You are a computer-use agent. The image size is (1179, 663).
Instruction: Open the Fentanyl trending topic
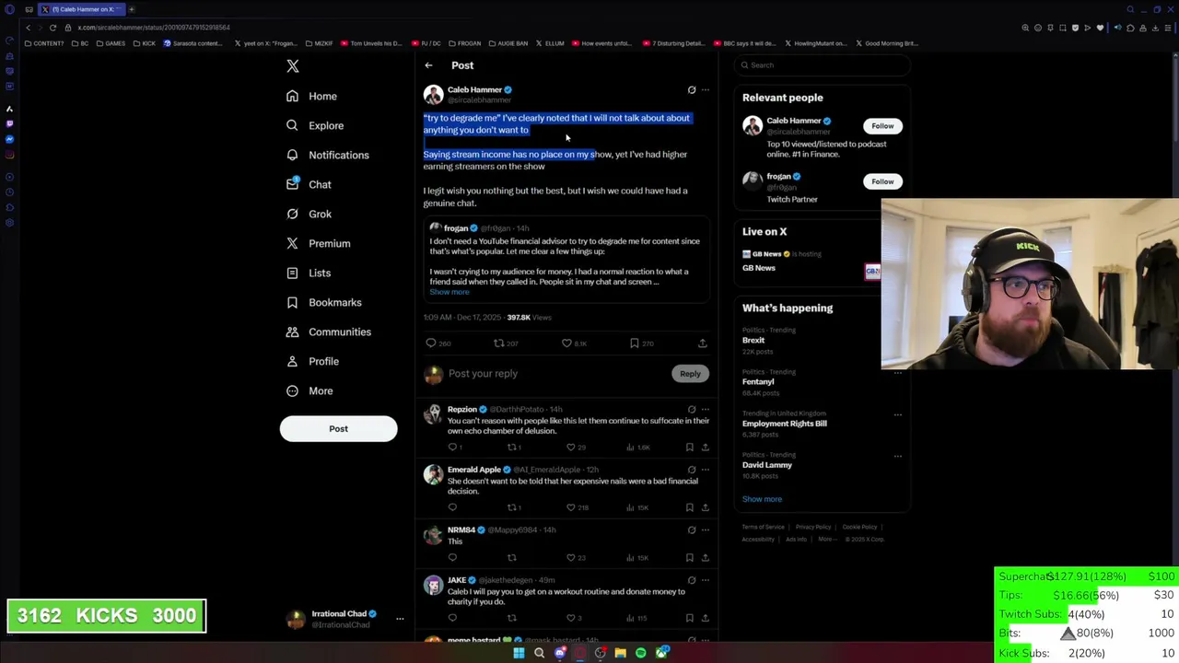[758, 382]
